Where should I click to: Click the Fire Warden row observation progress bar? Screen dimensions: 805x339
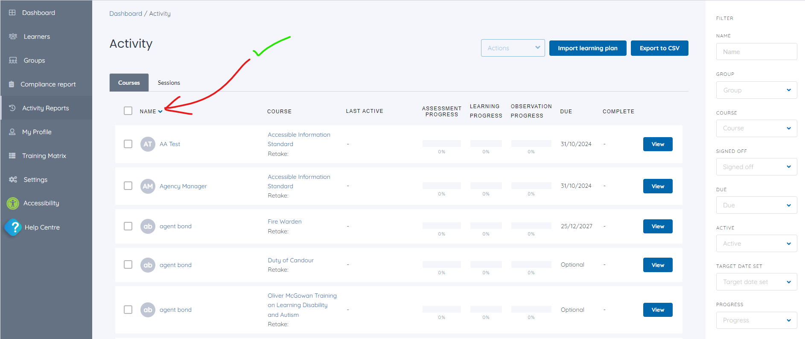[531, 226]
